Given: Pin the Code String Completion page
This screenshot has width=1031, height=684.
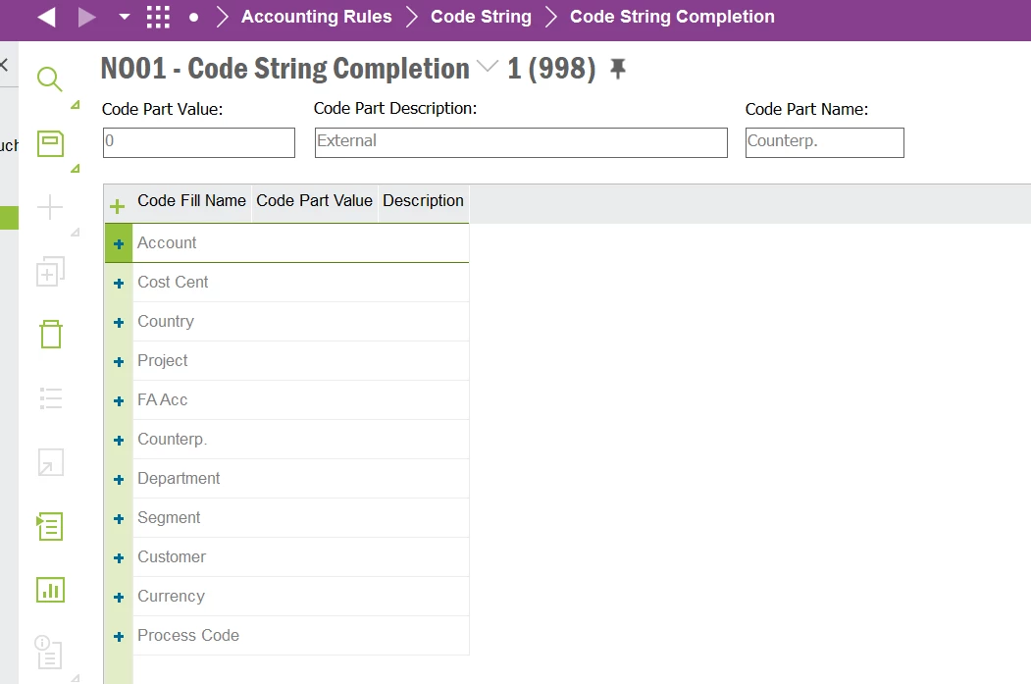Looking at the screenshot, I should 617,69.
